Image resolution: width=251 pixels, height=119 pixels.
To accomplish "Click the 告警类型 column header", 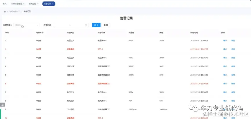I will click(71, 33).
